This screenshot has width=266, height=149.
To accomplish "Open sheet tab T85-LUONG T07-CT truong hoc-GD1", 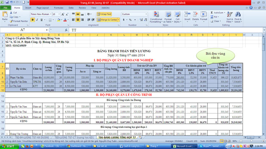I will click(74, 137).
